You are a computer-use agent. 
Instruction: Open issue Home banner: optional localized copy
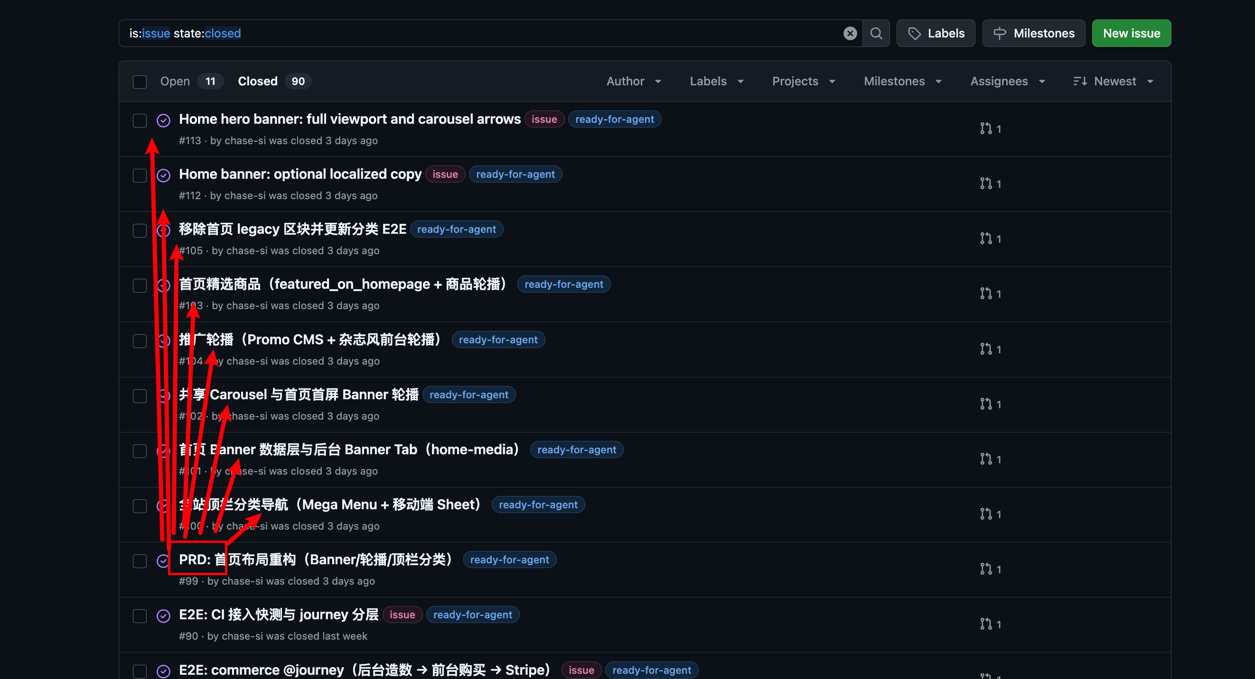coord(300,174)
